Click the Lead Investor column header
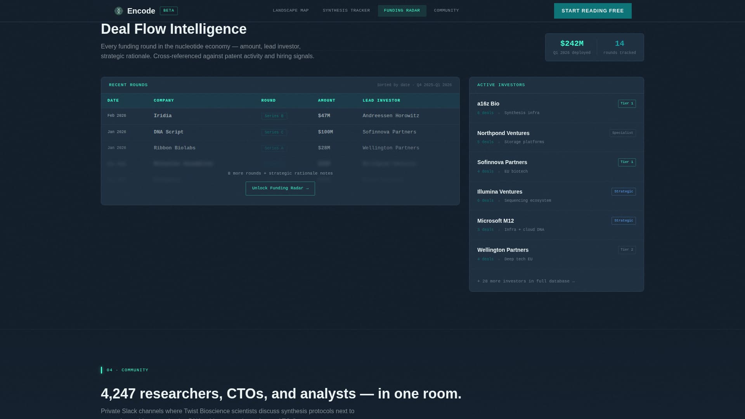 381,100
